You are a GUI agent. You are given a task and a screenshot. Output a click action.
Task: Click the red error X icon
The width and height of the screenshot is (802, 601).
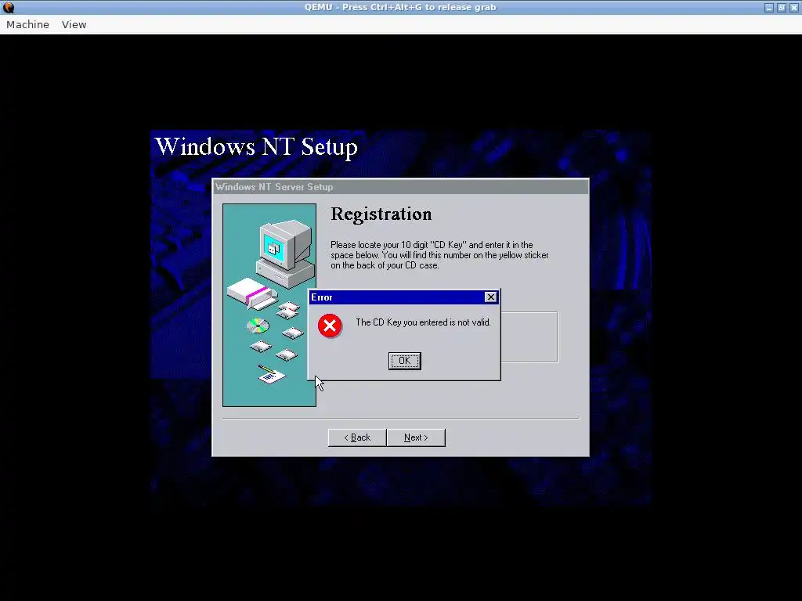330,326
